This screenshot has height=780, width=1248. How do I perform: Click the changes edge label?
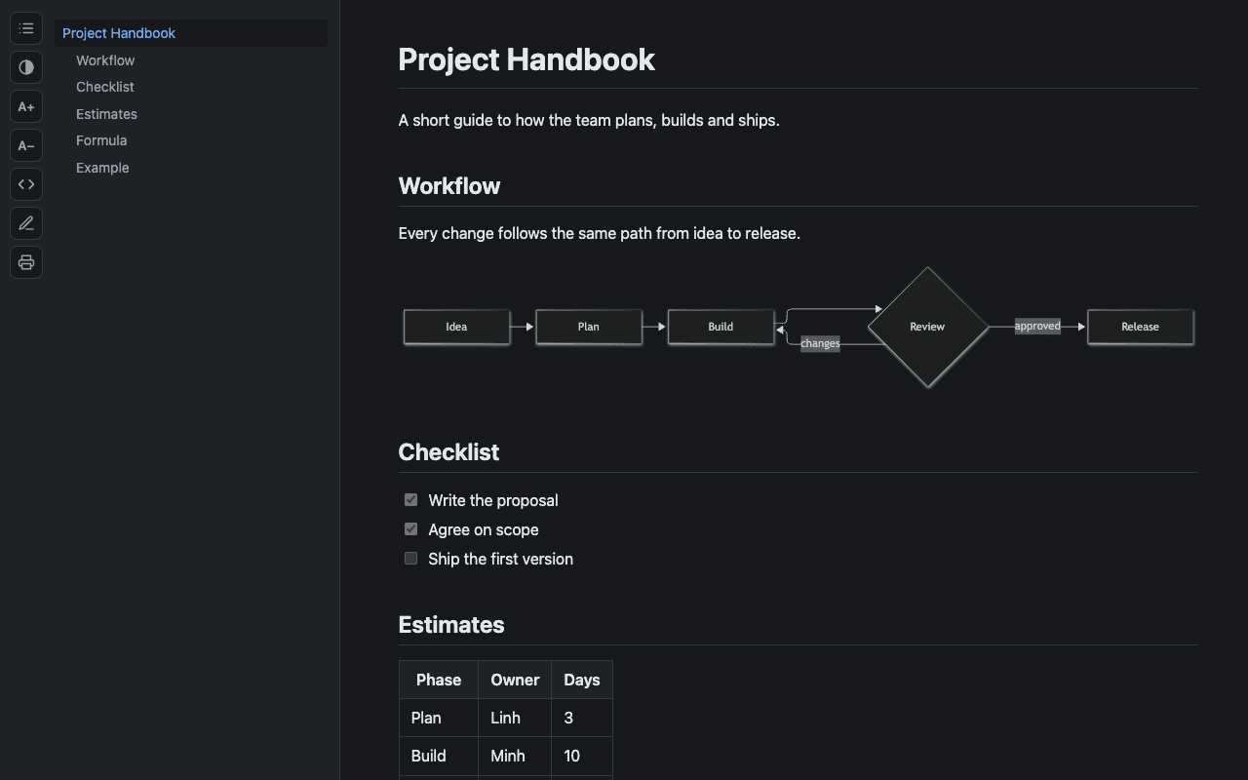click(x=820, y=343)
